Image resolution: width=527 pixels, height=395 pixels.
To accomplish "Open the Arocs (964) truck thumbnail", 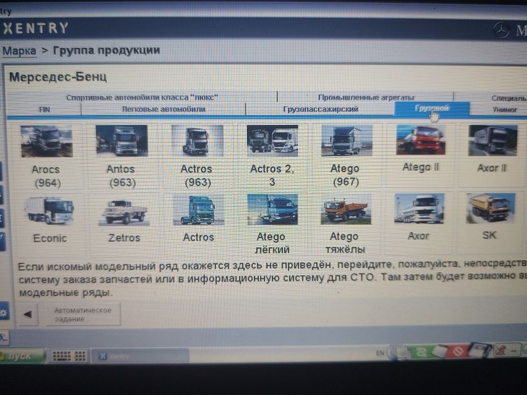I will coord(46,141).
